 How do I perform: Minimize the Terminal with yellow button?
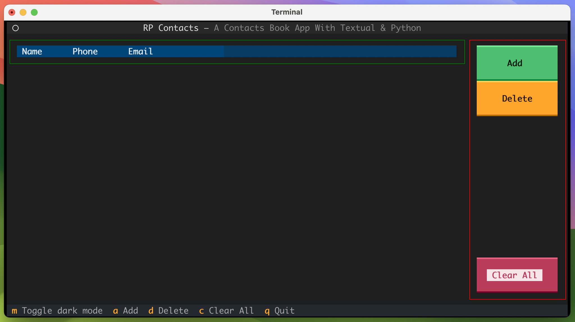[x=23, y=12]
